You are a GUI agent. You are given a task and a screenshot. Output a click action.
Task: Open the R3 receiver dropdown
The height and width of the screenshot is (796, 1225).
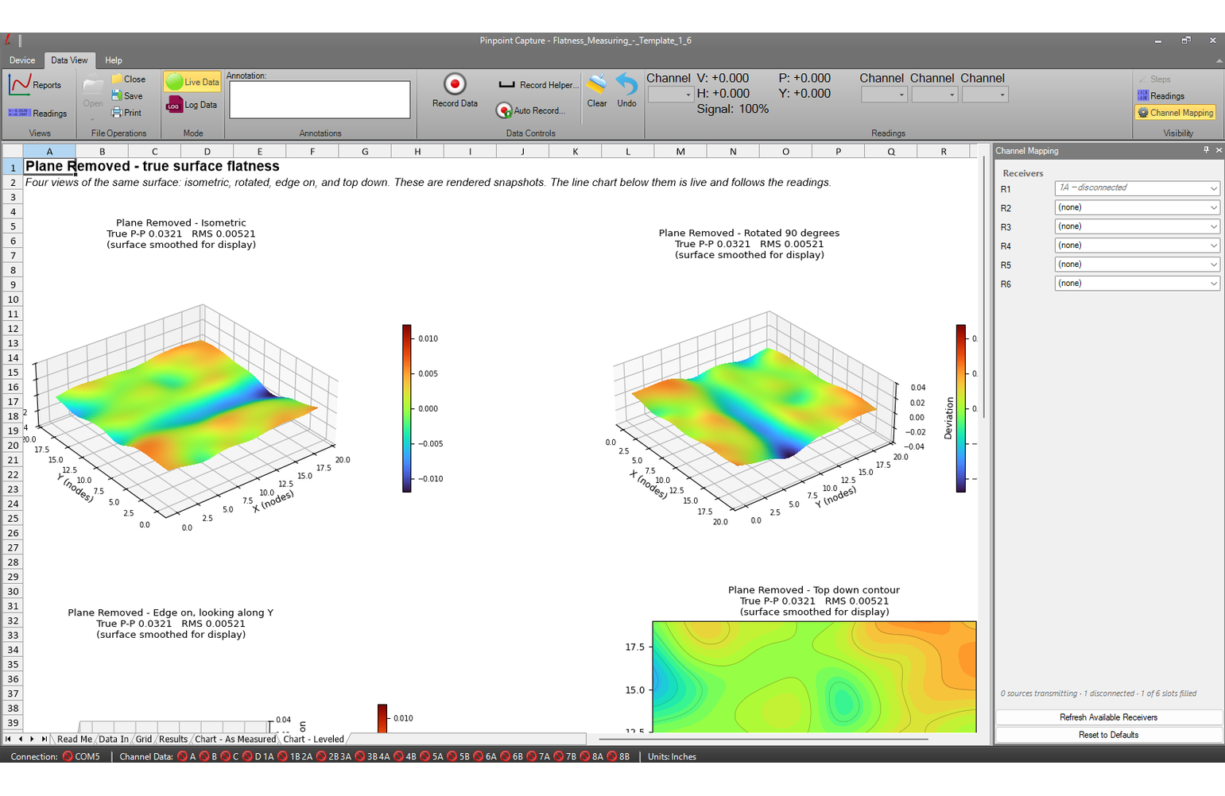click(1137, 226)
